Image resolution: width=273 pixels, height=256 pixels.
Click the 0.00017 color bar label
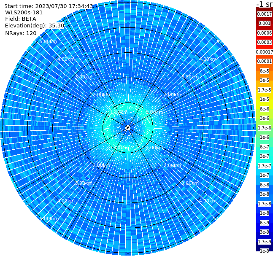[x=265, y=52]
